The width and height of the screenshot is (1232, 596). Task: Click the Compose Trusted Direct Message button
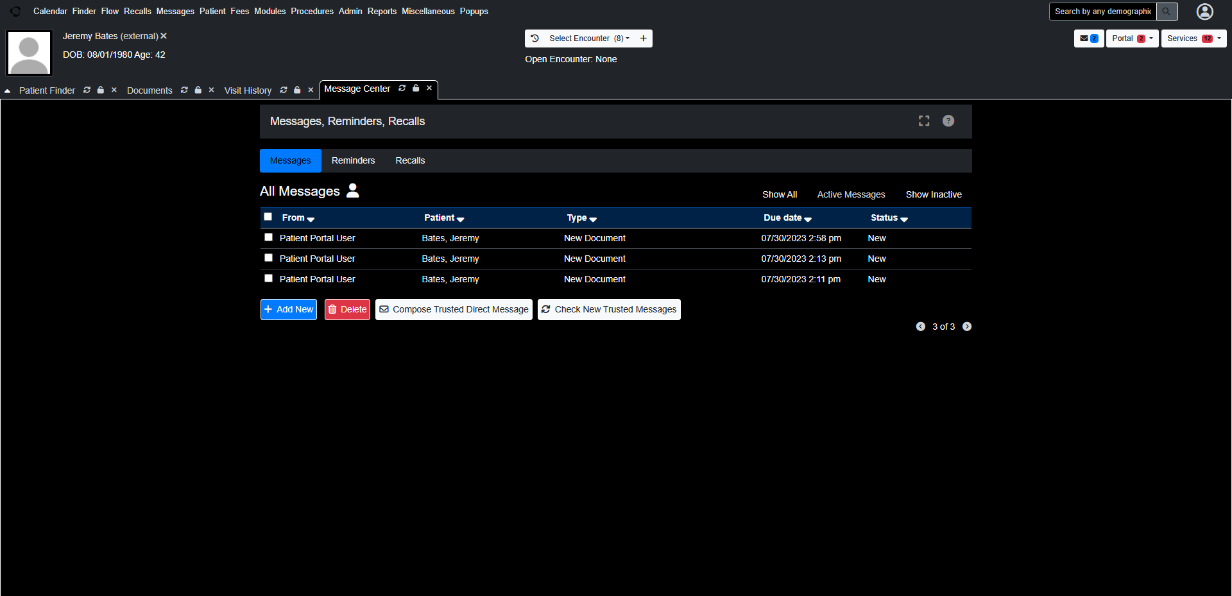tap(453, 309)
